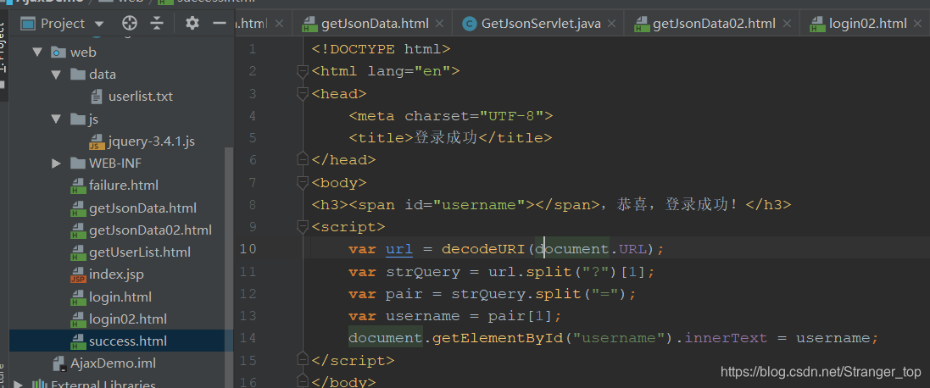Viewport: 930px width, 388px height.
Task: Click userlist.txt text file icon
Action: [97, 96]
